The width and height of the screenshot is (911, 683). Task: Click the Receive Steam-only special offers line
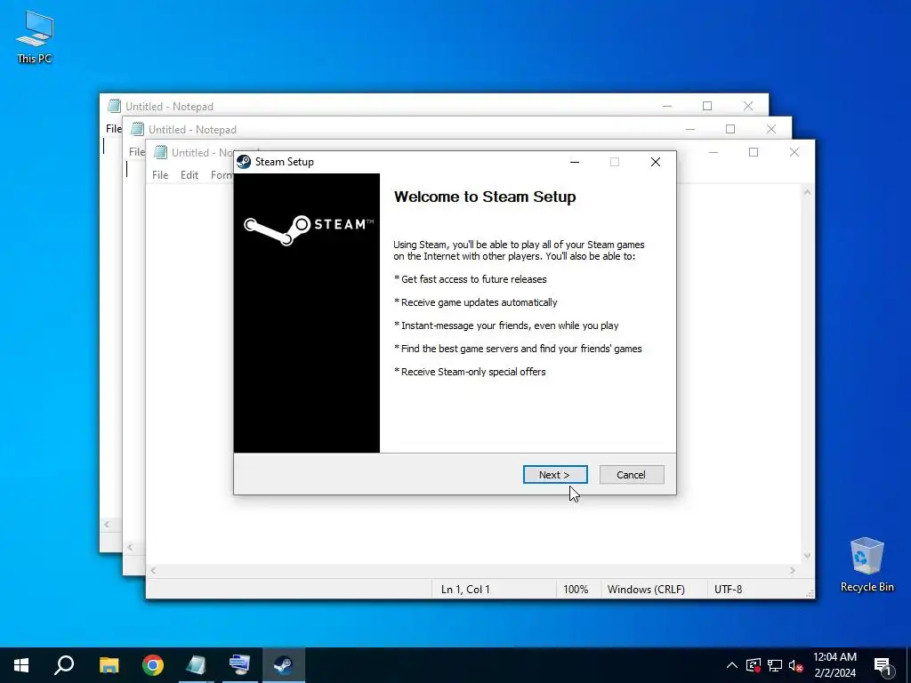click(470, 372)
